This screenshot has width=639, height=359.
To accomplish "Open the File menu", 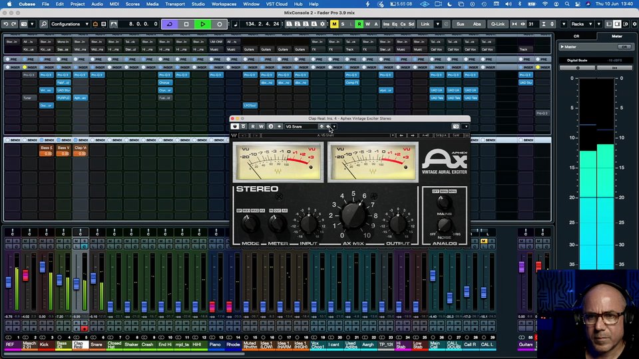I will click(x=45, y=4).
